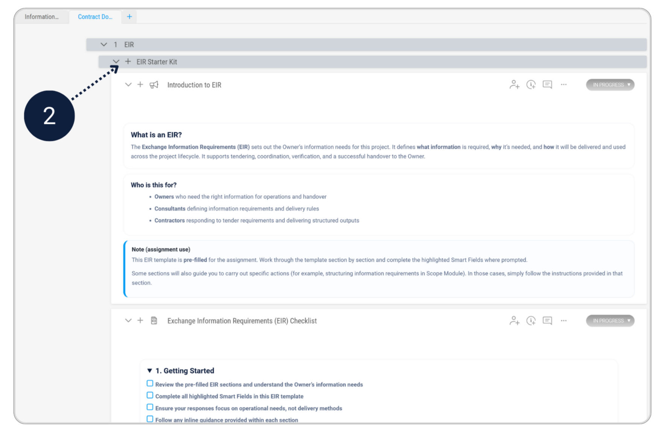The height and width of the screenshot is (430, 661).
Task: Open comments for the EIR Checklist section
Action: click(x=547, y=320)
